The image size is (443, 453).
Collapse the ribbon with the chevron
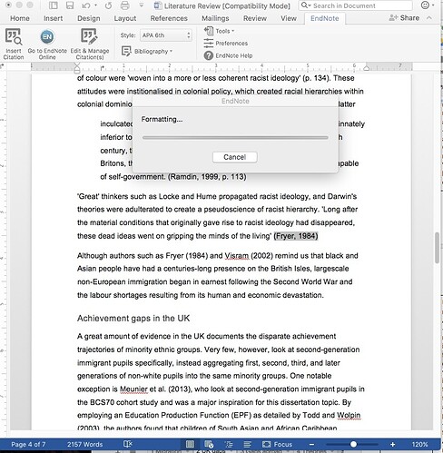pyautogui.click(x=429, y=18)
